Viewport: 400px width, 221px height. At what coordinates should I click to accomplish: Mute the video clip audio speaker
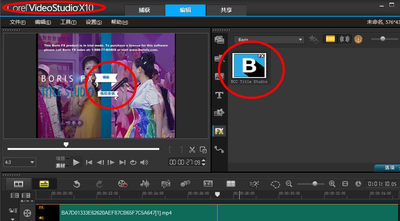(41, 218)
